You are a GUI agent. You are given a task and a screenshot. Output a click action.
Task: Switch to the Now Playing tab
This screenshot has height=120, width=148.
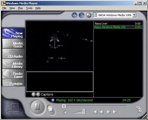[13, 34]
